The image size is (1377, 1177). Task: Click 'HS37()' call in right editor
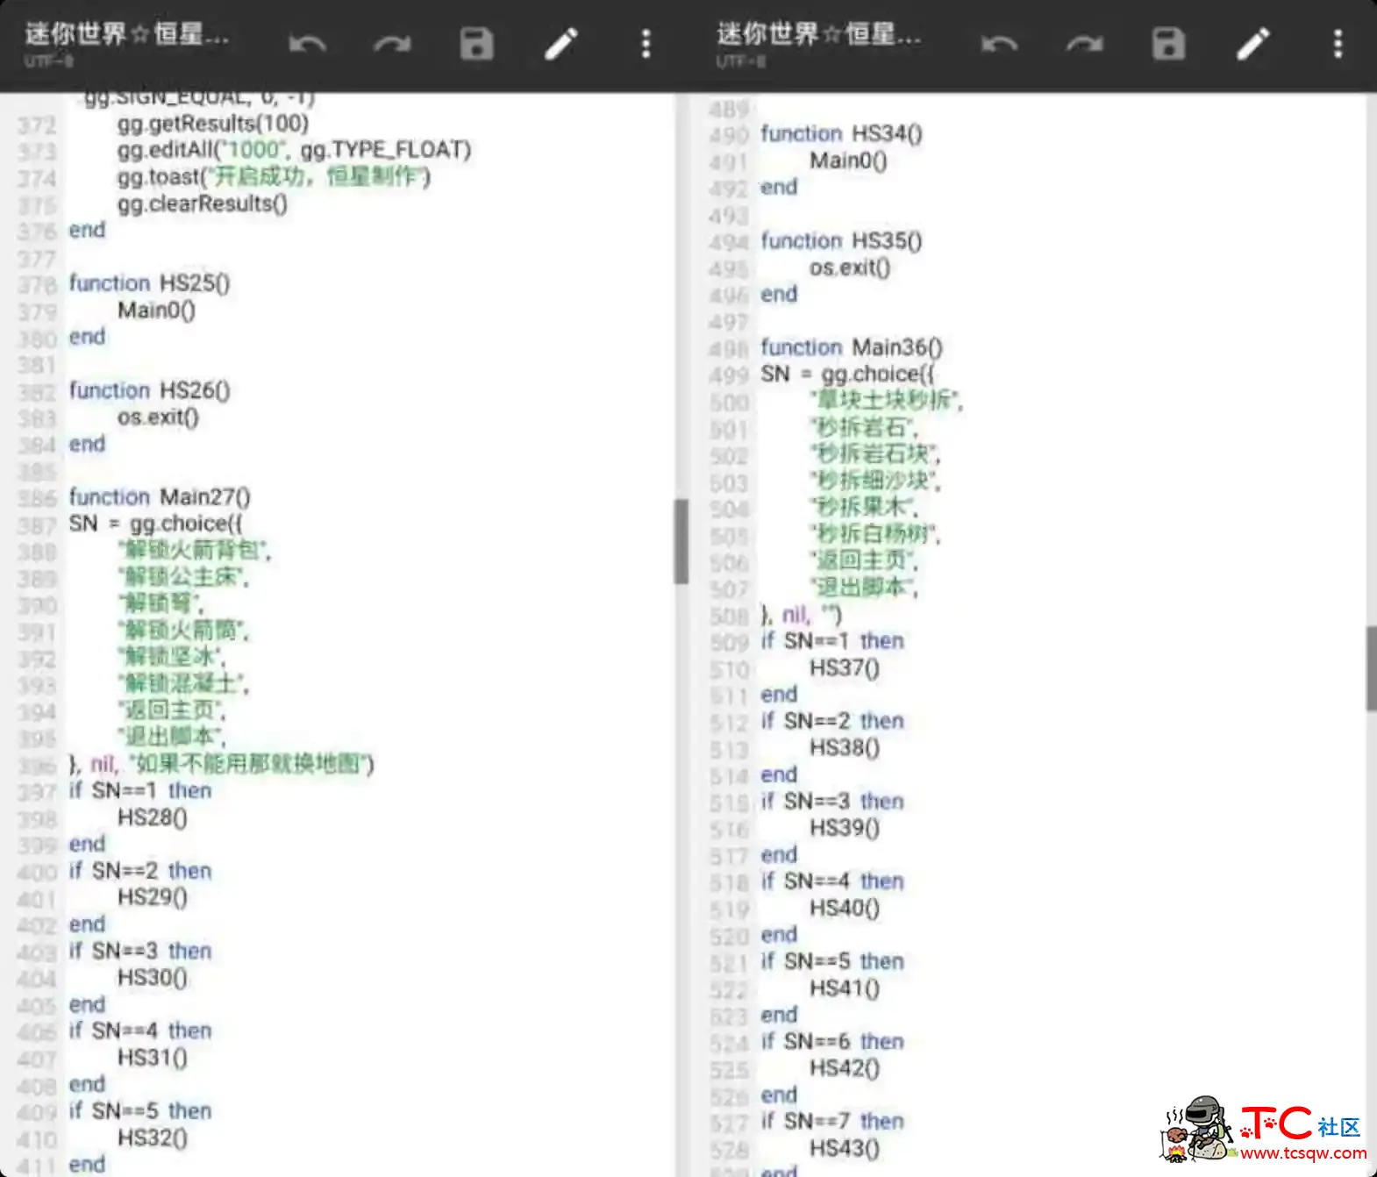845,668
